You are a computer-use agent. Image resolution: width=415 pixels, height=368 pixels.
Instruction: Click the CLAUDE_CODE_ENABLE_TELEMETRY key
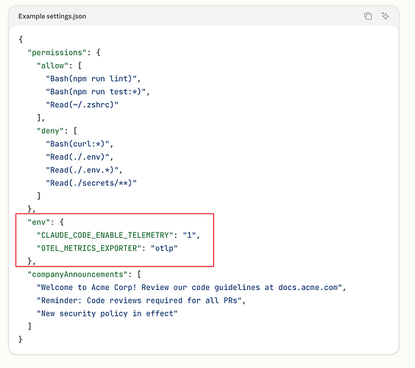tap(104, 235)
